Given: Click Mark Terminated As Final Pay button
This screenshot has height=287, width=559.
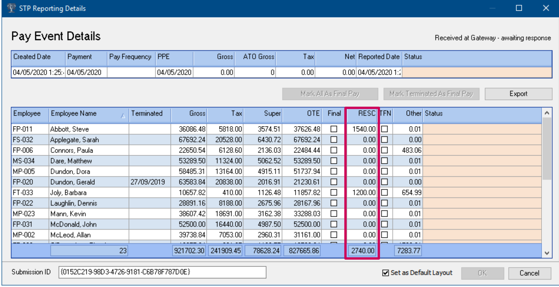Looking at the screenshot, I should pos(431,94).
